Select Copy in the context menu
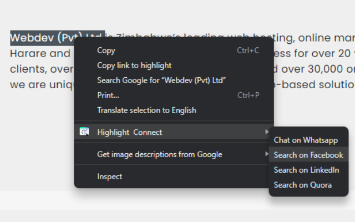 point(174,51)
